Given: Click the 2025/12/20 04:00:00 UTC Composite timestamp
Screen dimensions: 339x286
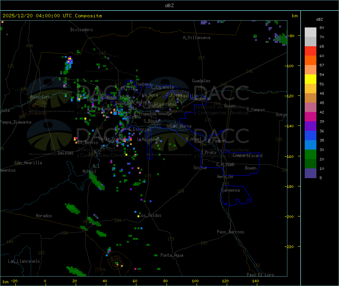Looking at the screenshot, I should (x=52, y=16).
